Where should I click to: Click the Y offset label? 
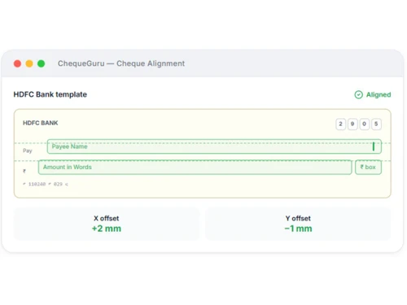pyautogui.click(x=298, y=218)
